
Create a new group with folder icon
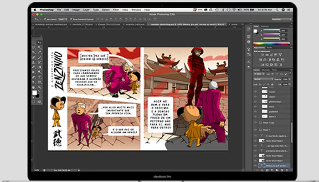277,170
